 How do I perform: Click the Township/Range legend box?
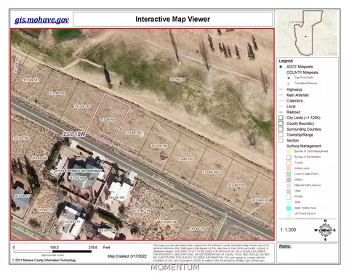pos(281,135)
